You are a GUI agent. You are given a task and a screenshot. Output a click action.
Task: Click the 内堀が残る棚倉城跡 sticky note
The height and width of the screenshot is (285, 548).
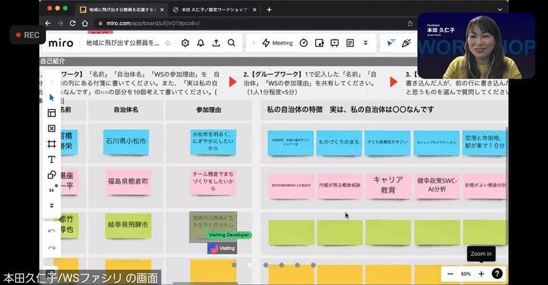click(340, 186)
